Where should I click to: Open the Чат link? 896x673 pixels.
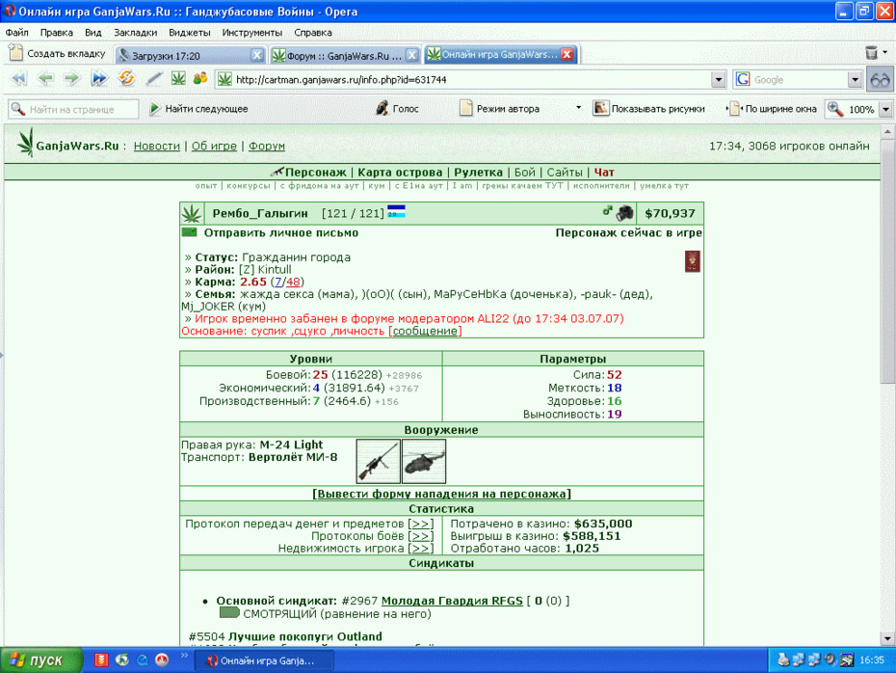[604, 173]
